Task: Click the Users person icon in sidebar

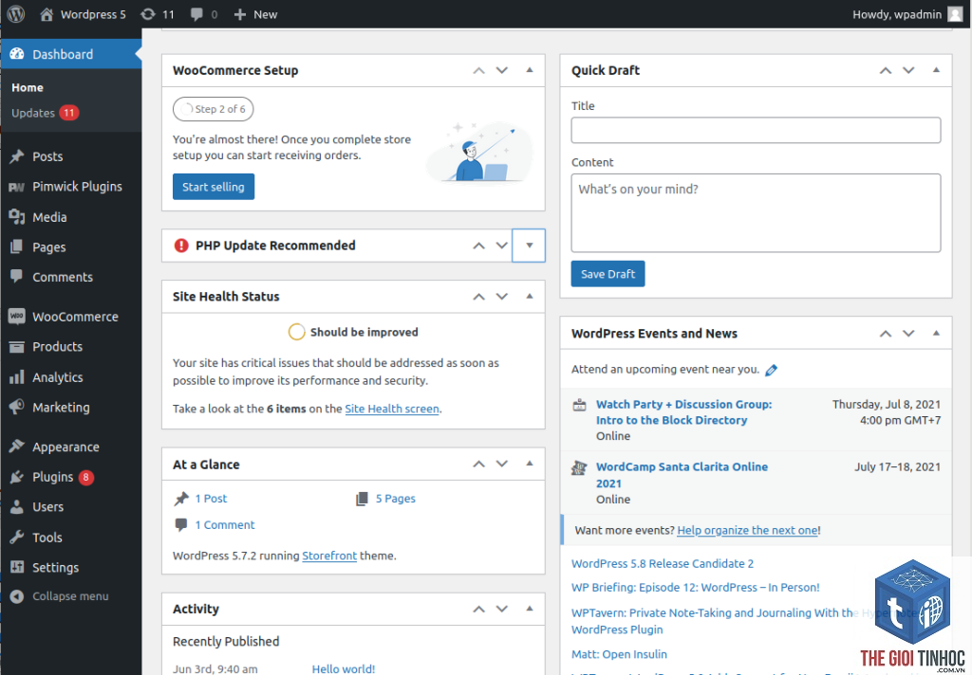Action: click(x=17, y=506)
